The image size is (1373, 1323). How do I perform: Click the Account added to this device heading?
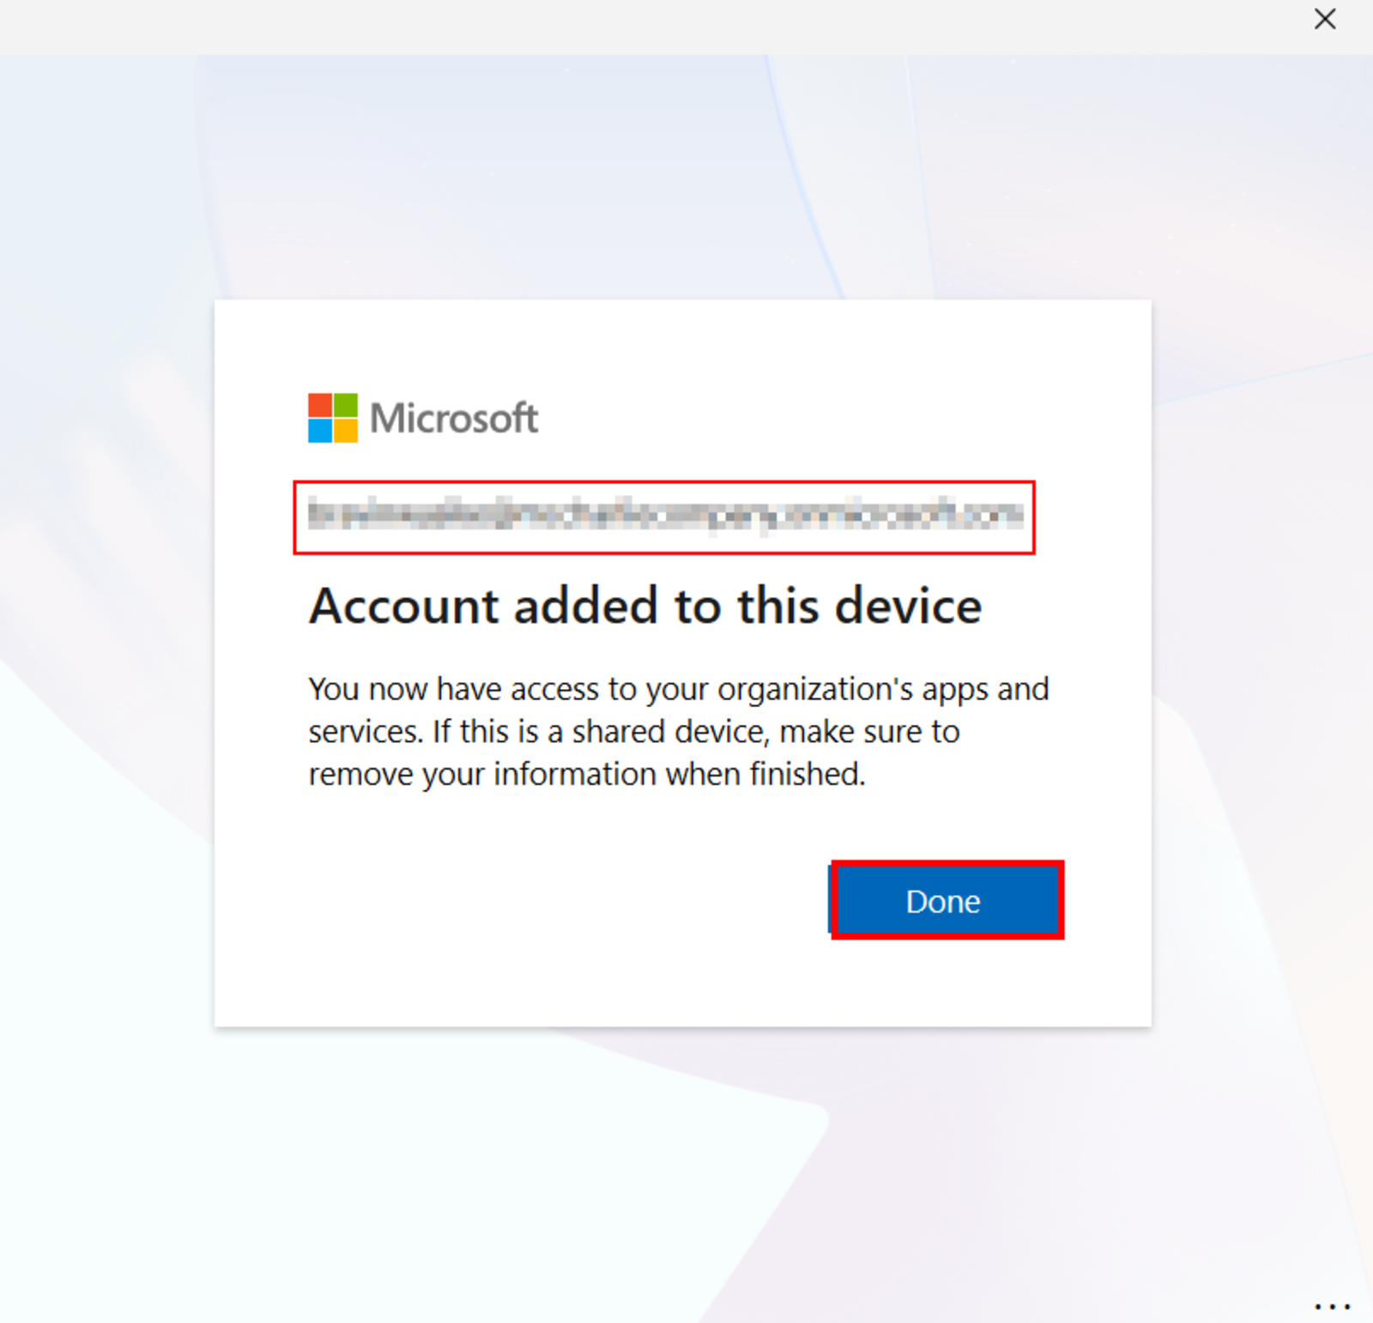coord(645,605)
